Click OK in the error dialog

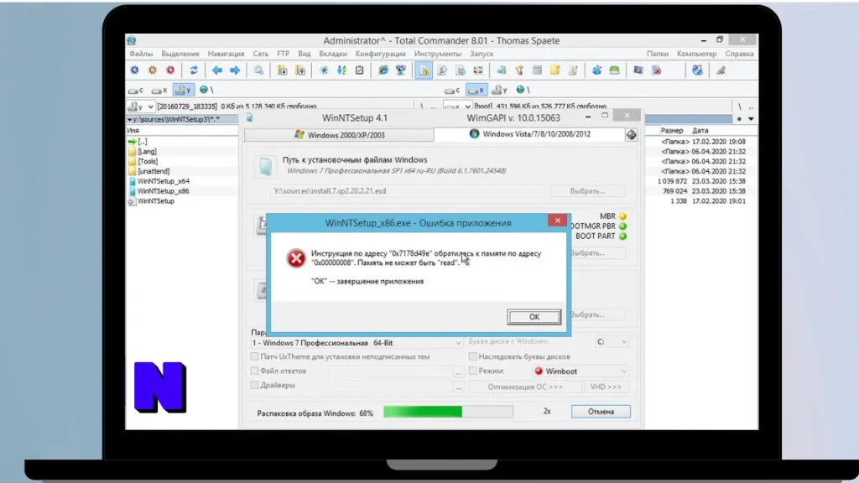534,317
